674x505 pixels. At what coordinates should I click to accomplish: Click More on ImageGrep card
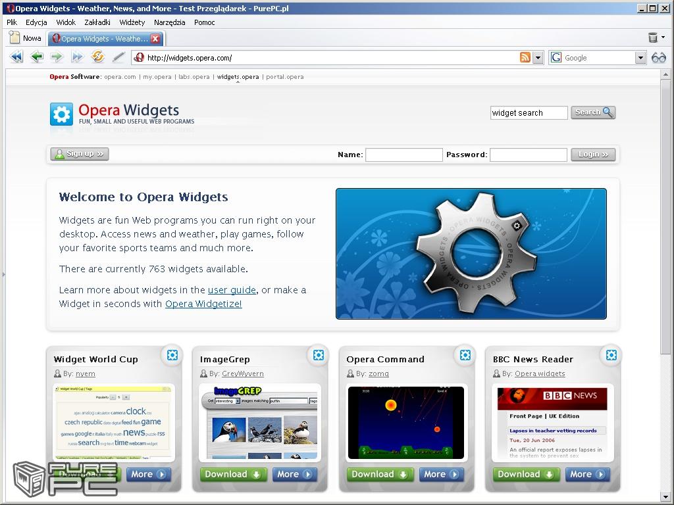[x=295, y=475]
